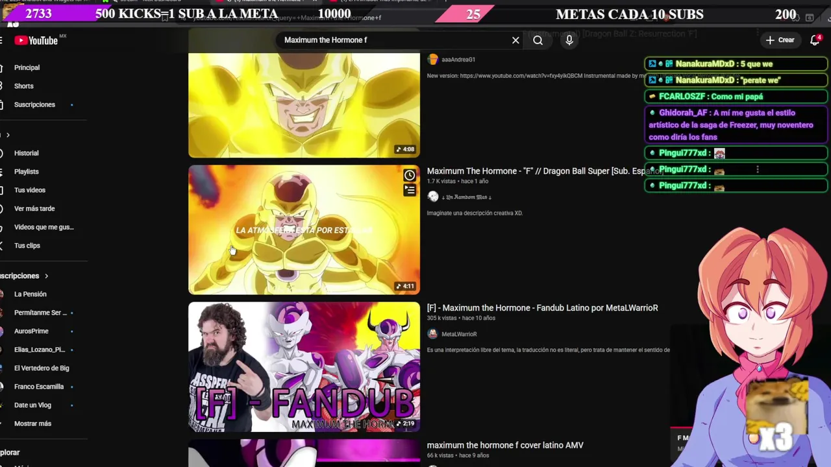Viewport: 831px width, 467px height.
Task: Open the Crear button
Action: click(780, 40)
